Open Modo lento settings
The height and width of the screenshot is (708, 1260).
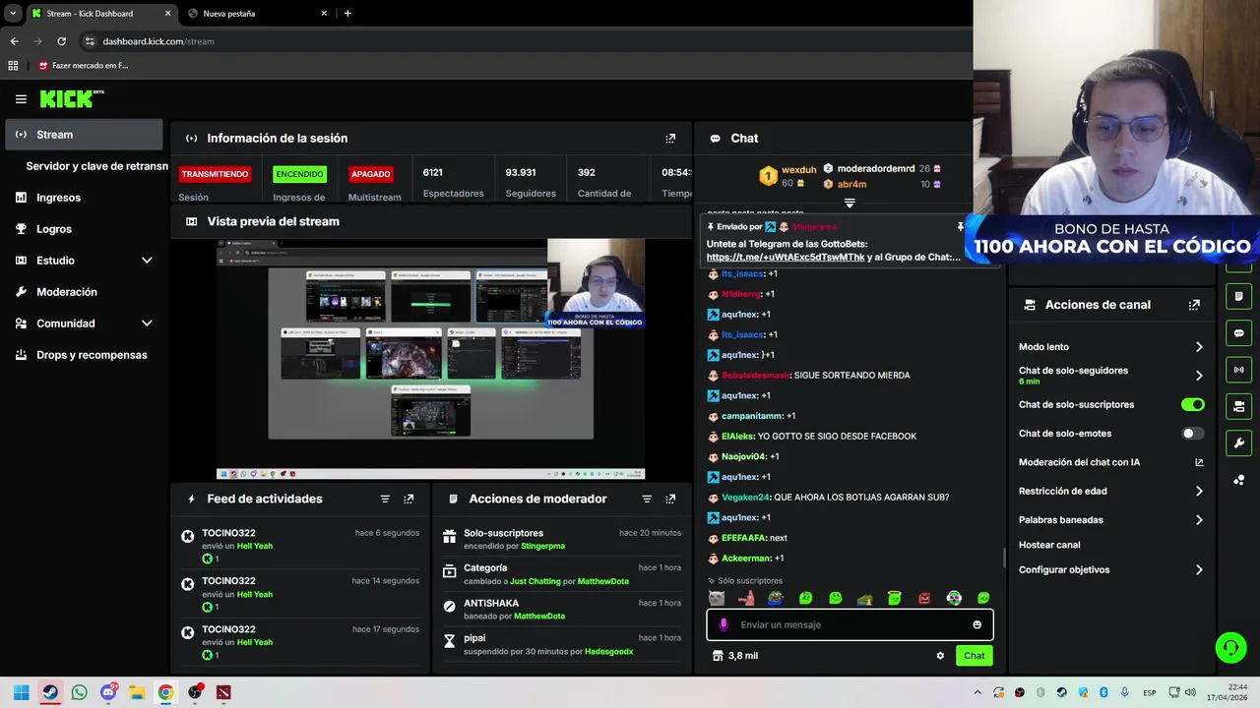1110,347
